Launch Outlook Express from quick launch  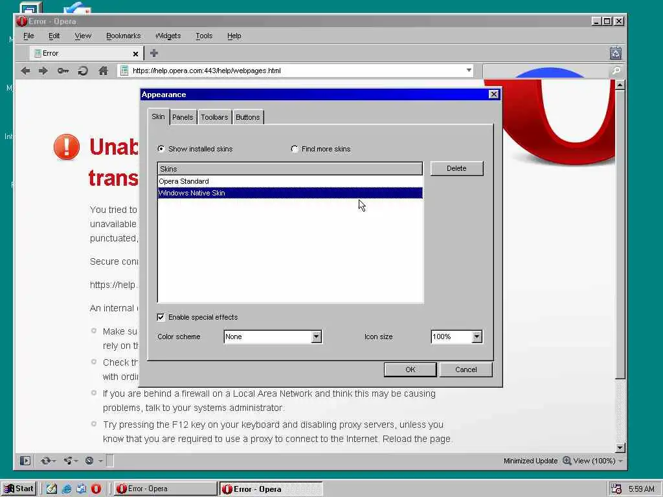pyautogui.click(x=81, y=489)
